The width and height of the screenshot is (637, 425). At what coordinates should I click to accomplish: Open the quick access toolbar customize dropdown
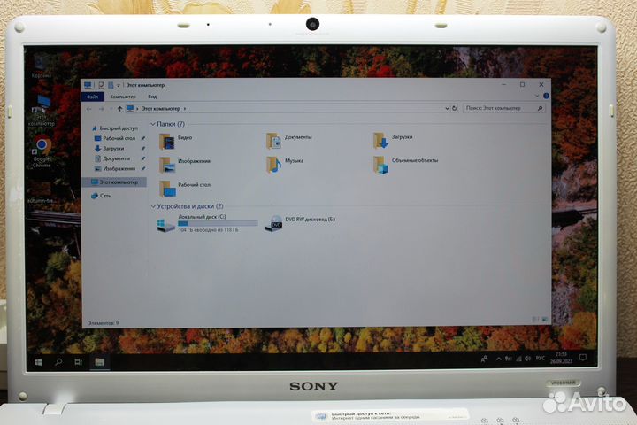(119, 85)
